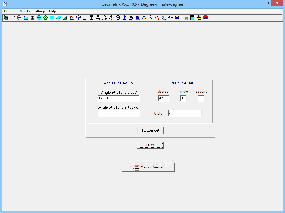285x213 pixels.
Task: Click the 'Angle at full circle 360°' label
Action: [x=119, y=92]
